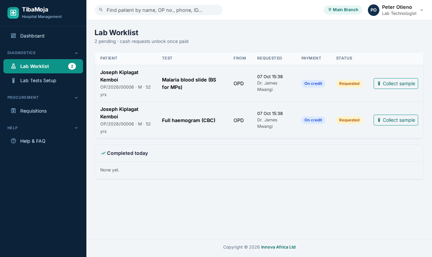Image resolution: width=432 pixels, height=257 pixels.
Task: Click the REQUESTED column header
Action: 270,58
